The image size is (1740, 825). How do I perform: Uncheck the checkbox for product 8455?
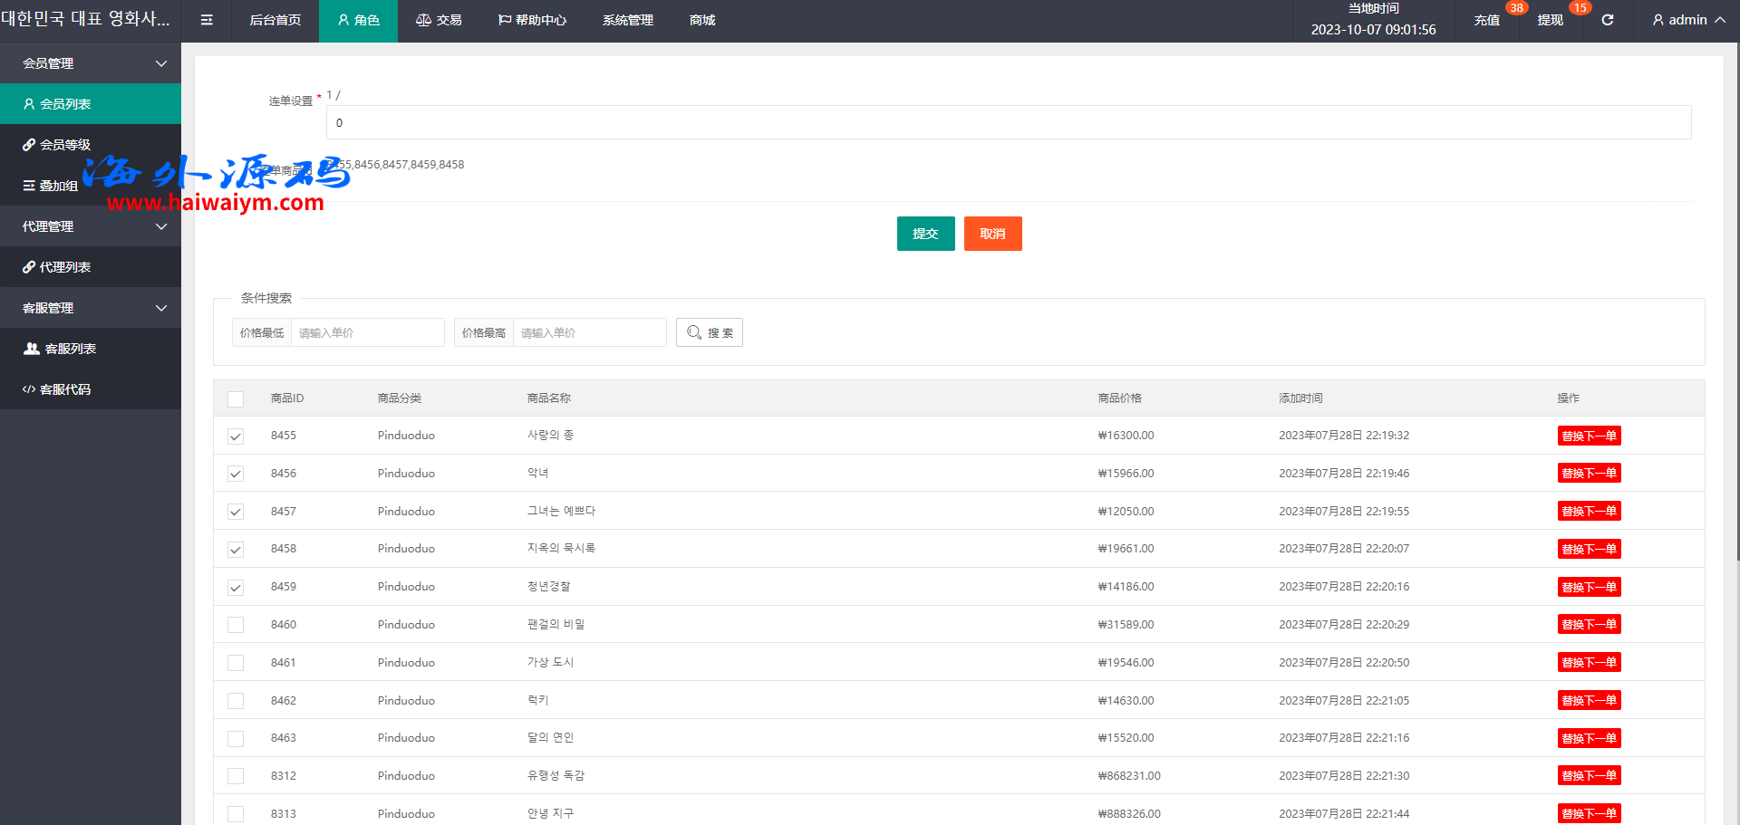click(236, 436)
